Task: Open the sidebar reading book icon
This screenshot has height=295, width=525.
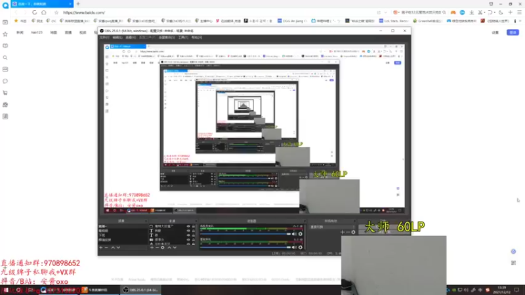Action: point(5,46)
